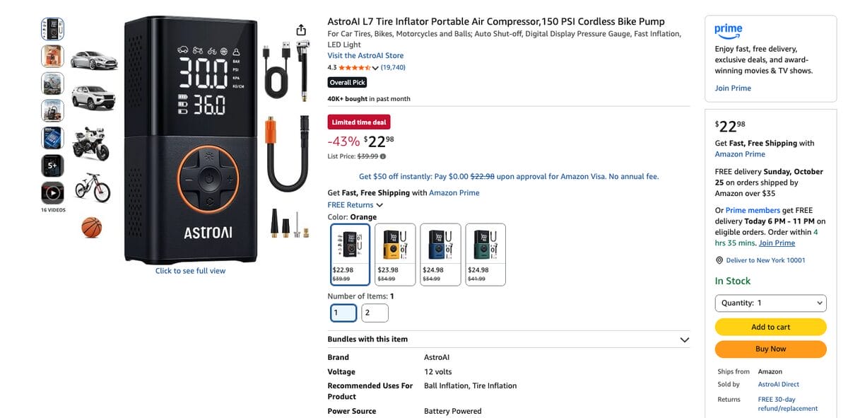Click the Prime logo in the sidebar
The width and height of the screenshot is (848, 418).
[x=729, y=30]
